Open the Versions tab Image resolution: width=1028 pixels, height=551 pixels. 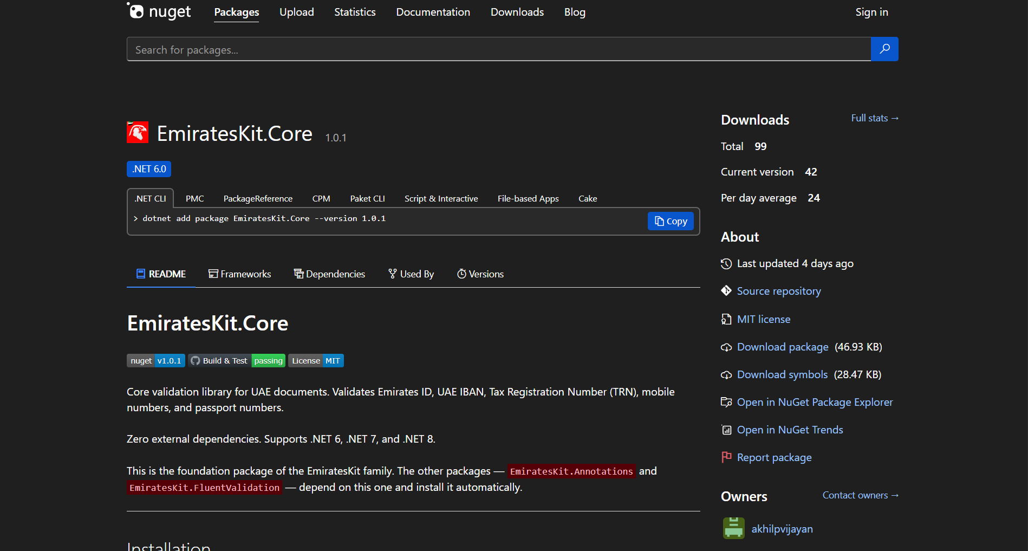[480, 274]
